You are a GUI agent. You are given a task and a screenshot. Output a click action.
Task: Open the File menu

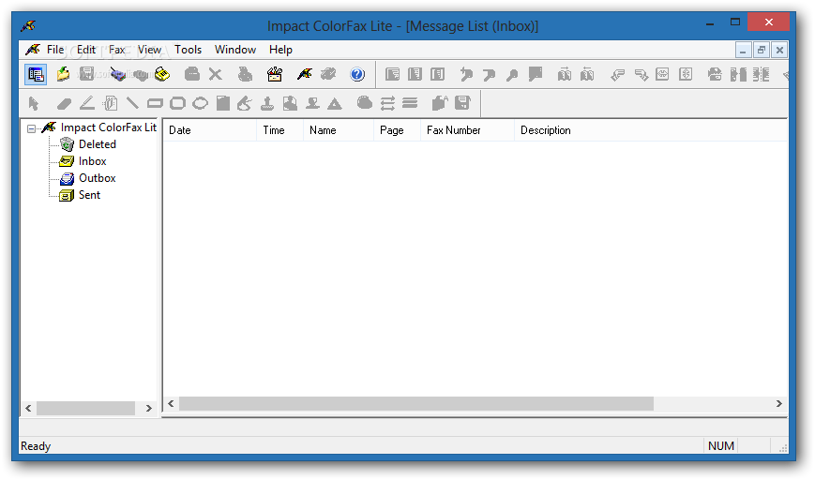[55, 50]
